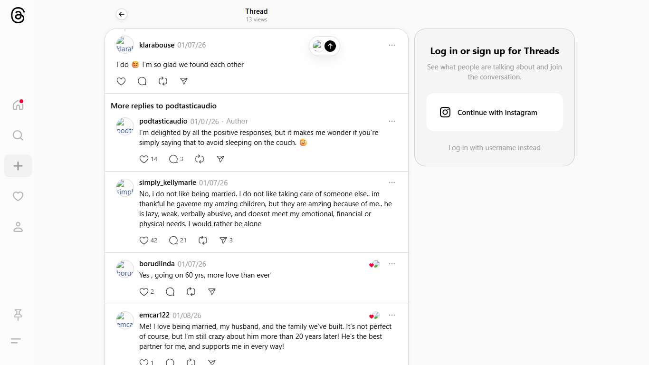Open the Home feed icon in sidebar

18,105
